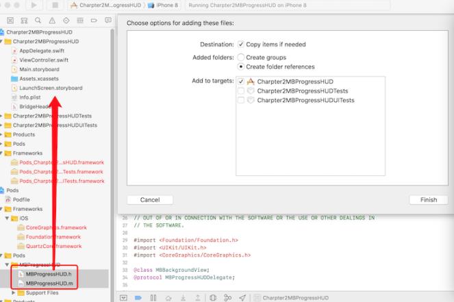Uncheck the Copy items if needed checkbox
The image size is (454, 302).
click(240, 44)
